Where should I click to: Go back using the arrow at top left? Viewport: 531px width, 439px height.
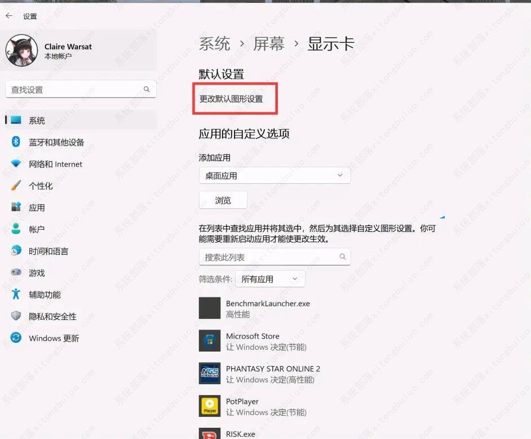[9, 16]
